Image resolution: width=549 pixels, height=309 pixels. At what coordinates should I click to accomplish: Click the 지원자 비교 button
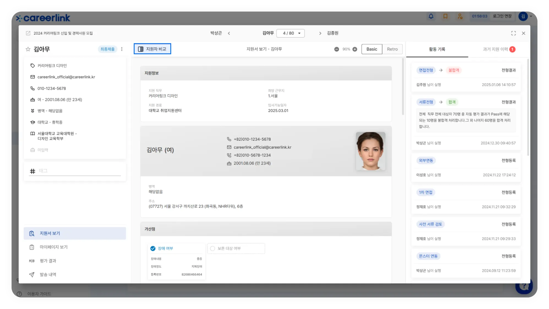pyautogui.click(x=152, y=49)
